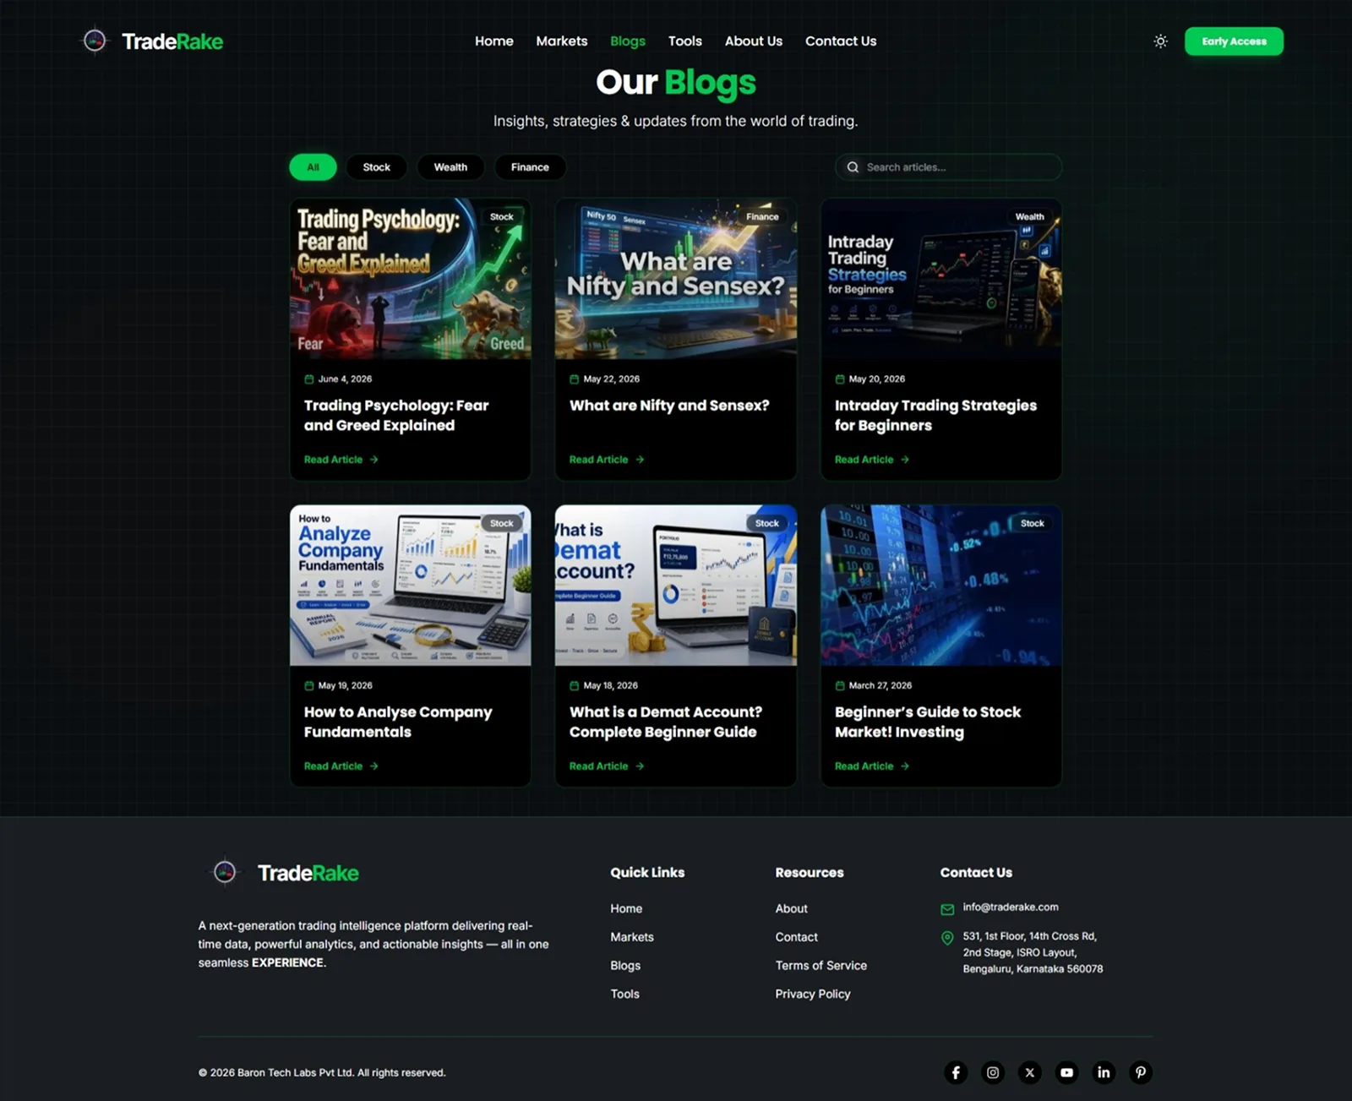The width and height of the screenshot is (1352, 1101).
Task: Select the All filter pill
Action: (313, 167)
